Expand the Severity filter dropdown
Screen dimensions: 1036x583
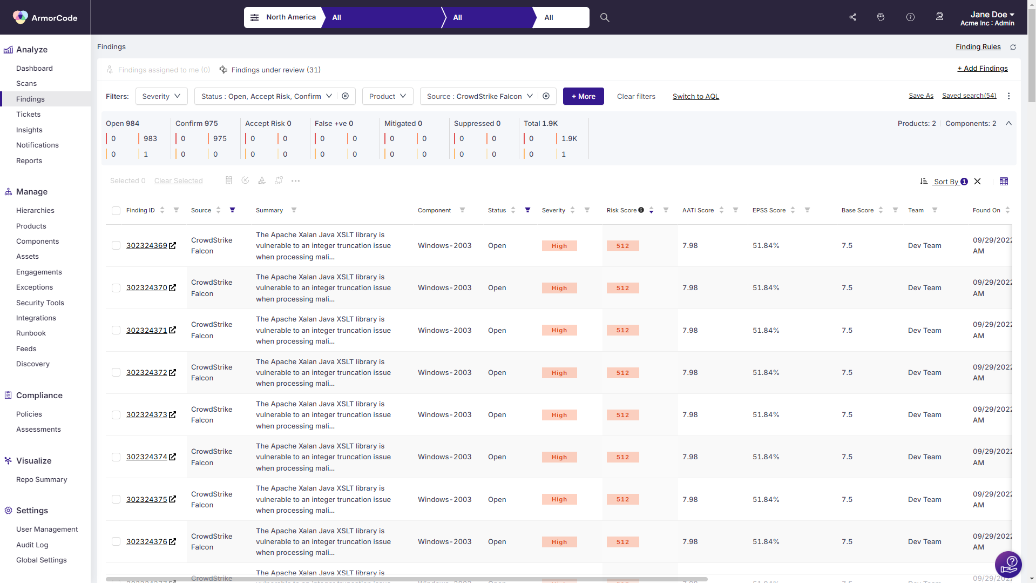(161, 96)
